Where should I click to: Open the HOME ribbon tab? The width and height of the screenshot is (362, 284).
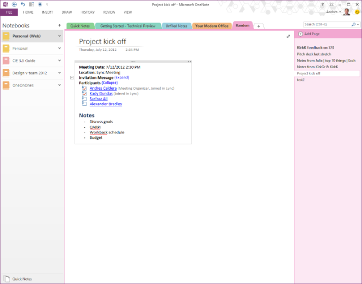point(28,12)
